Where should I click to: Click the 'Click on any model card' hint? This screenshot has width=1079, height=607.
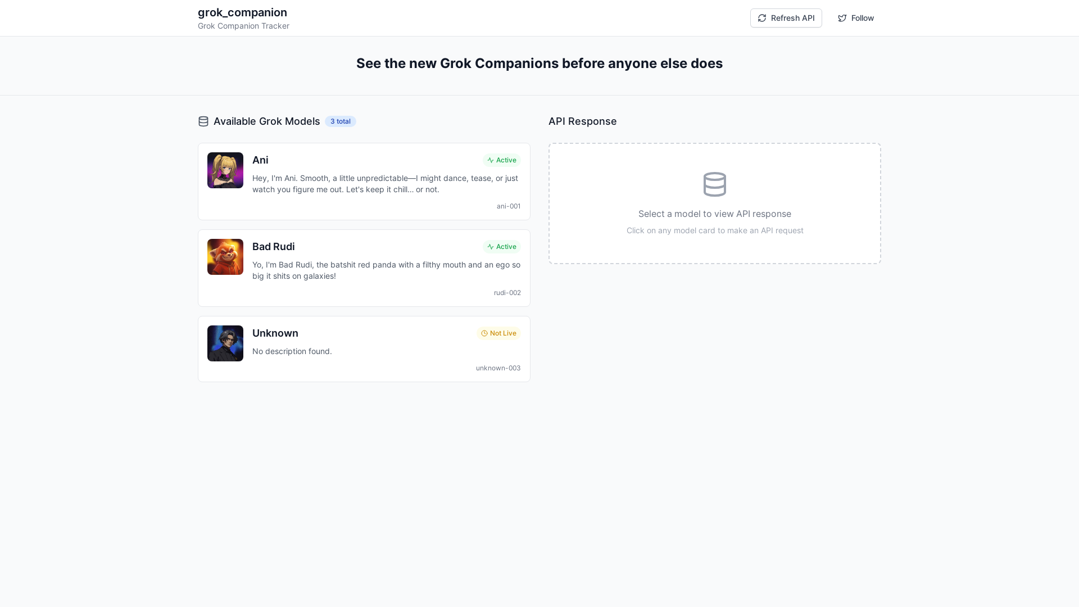(x=715, y=230)
